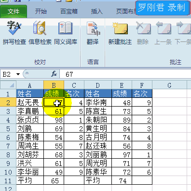Select row 4 header
The height and width of the screenshot is (191, 191).
click(x=8, y=120)
